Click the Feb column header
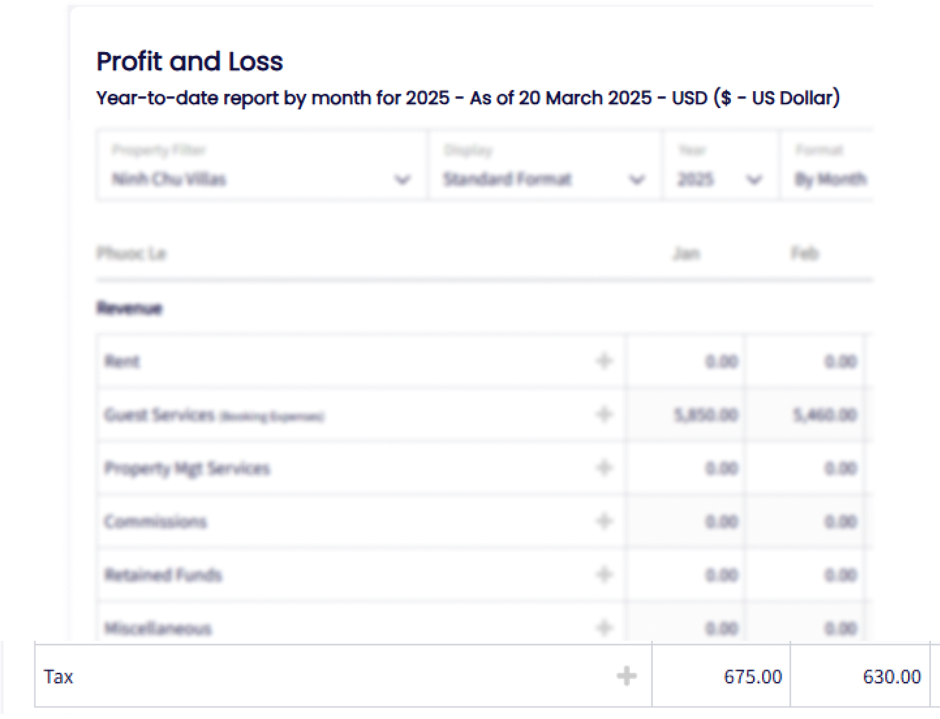The height and width of the screenshot is (719, 940). [805, 253]
